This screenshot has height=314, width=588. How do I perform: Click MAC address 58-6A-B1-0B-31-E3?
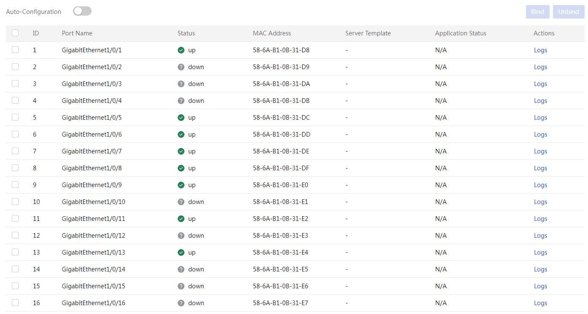[x=281, y=236]
